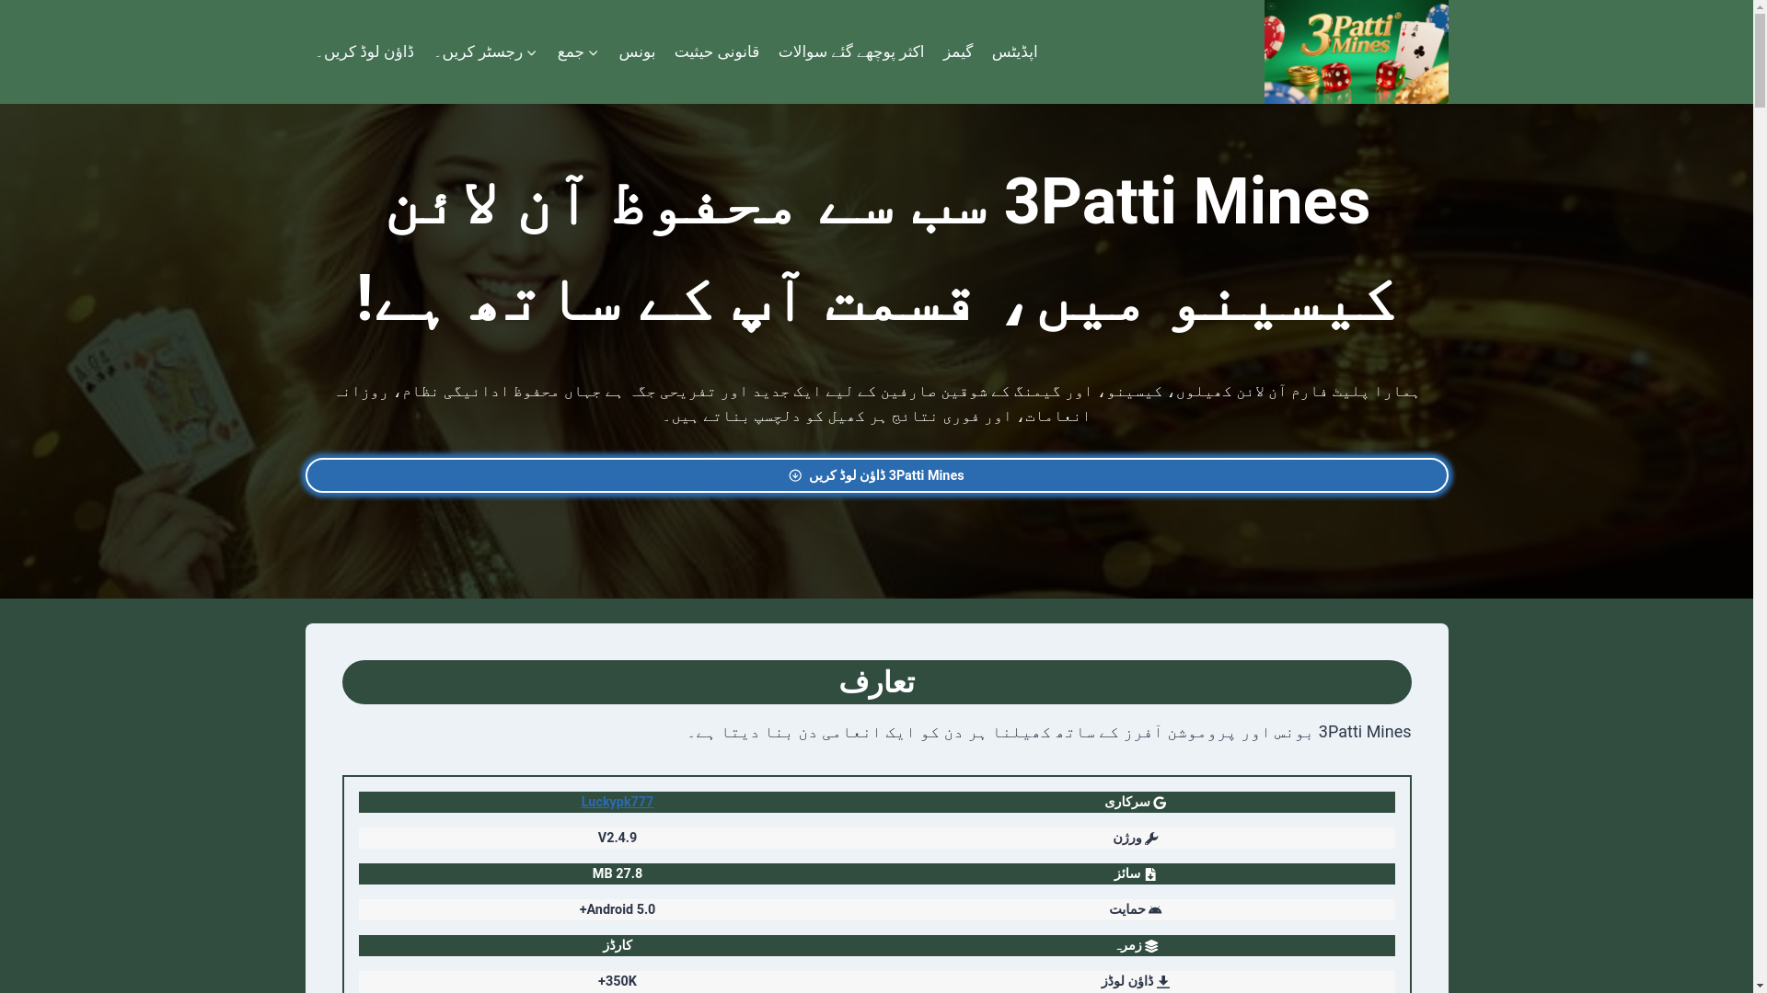Click the file icon beside سائز
Viewport: 1767px width, 993px height.
pyautogui.click(x=1149, y=874)
